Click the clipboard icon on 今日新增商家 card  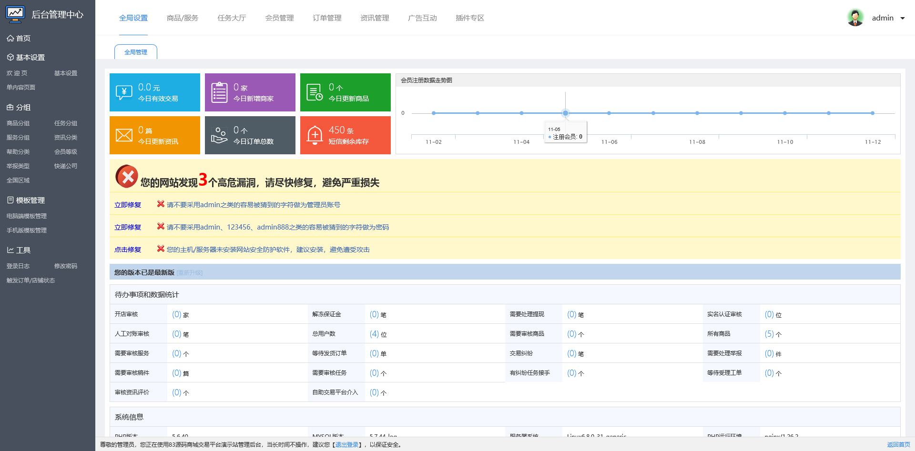[219, 92]
